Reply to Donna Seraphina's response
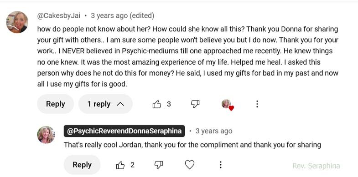 tap(82, 165)
